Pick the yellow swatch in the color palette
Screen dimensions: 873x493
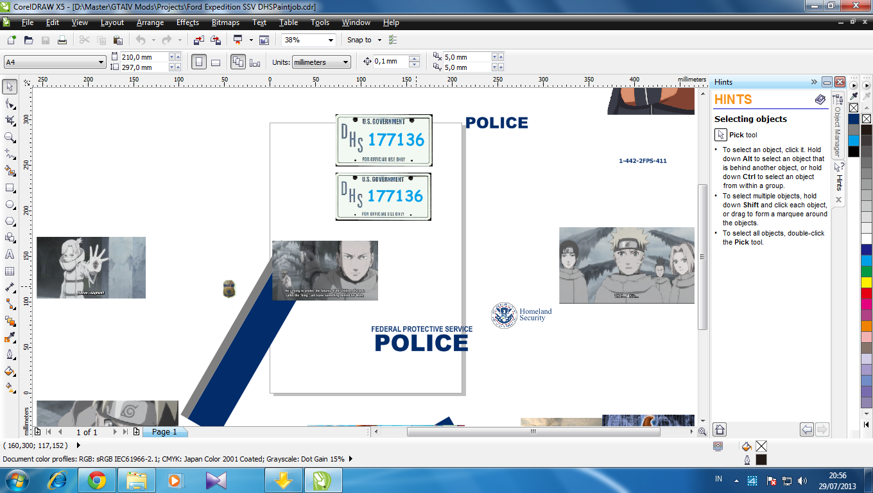pos(866,282)
